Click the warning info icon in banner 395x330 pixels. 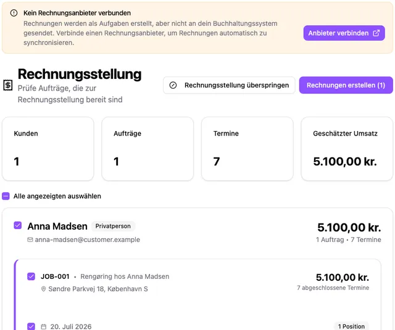(14, 13)
